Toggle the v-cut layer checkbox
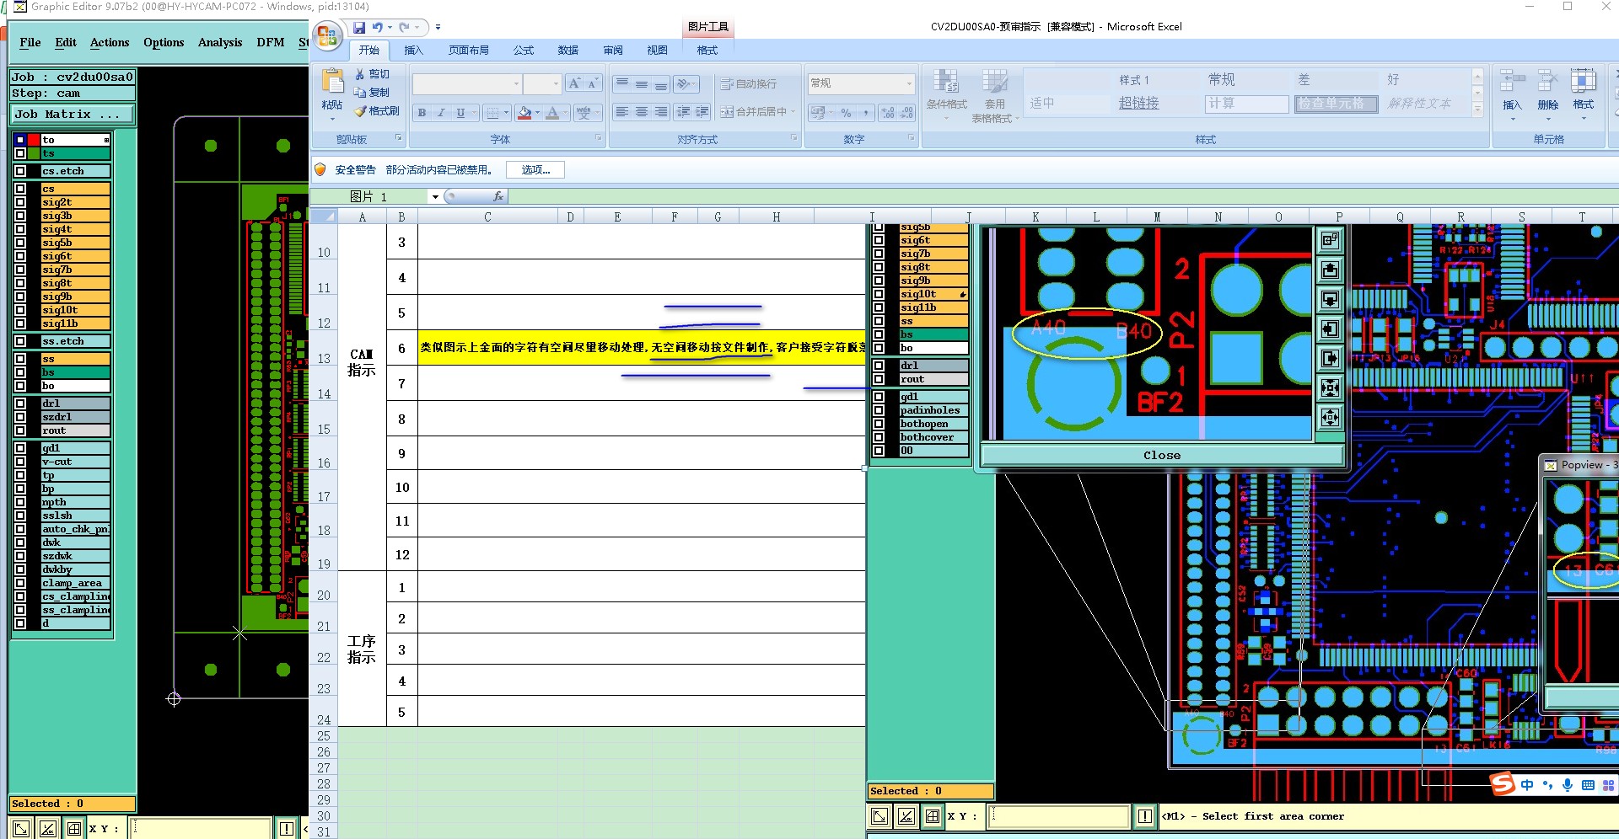Image resolution: width=1619 pixels, height=839 pixels. (20, 462)
